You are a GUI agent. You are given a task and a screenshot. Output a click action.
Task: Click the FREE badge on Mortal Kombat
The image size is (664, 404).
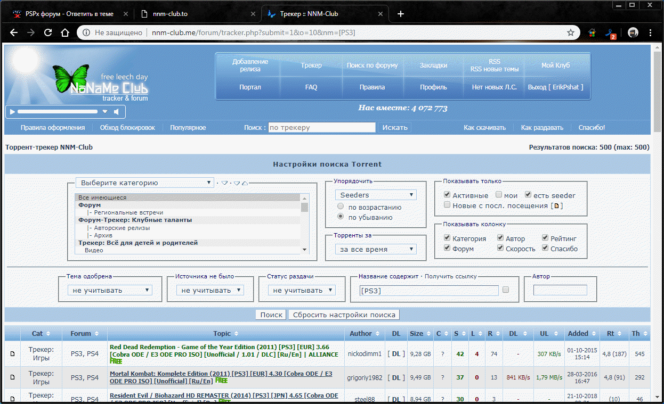pyautogui.click(x=221, y=381)
